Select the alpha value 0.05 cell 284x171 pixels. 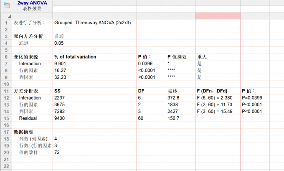click(x=59, y=43)
